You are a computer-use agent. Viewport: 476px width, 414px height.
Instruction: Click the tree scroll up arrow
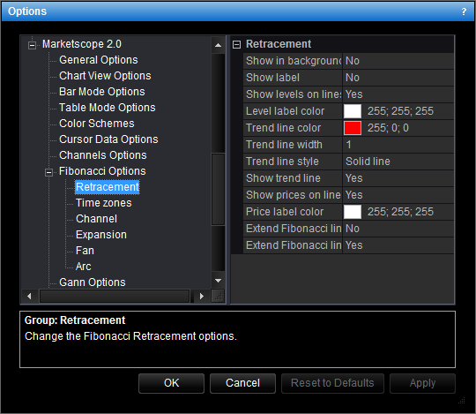pyautogui.click(x=218, y=45)
